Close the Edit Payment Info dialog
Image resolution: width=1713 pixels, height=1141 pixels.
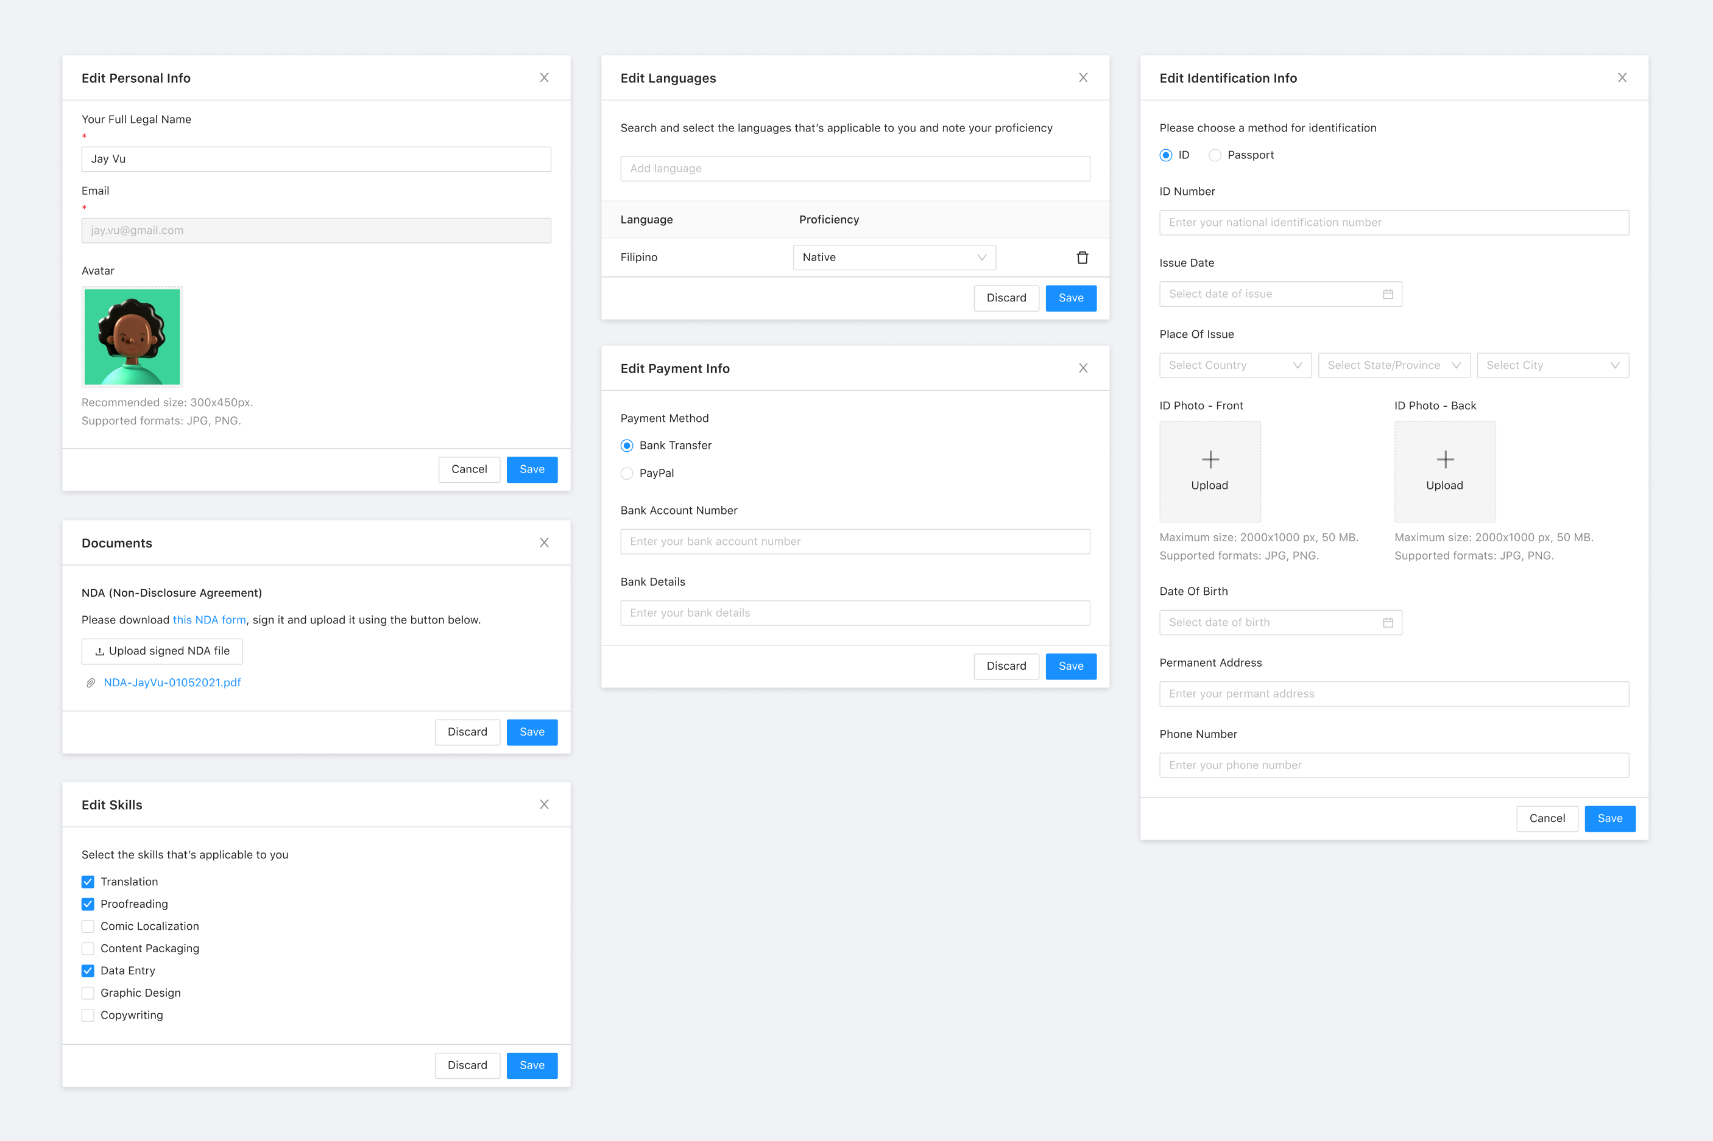(1083, 368)
